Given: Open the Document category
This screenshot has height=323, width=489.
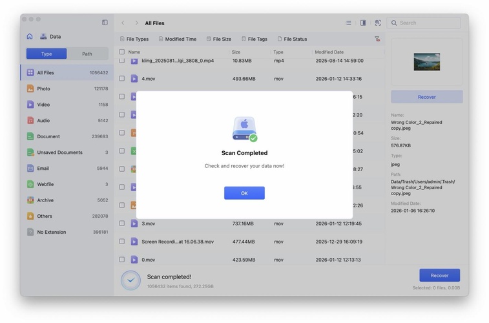Looking at the screenshot, I should [x=67, y=136].
